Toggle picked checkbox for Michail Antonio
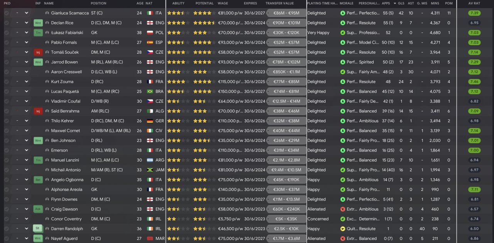 (x=7, y=170)
